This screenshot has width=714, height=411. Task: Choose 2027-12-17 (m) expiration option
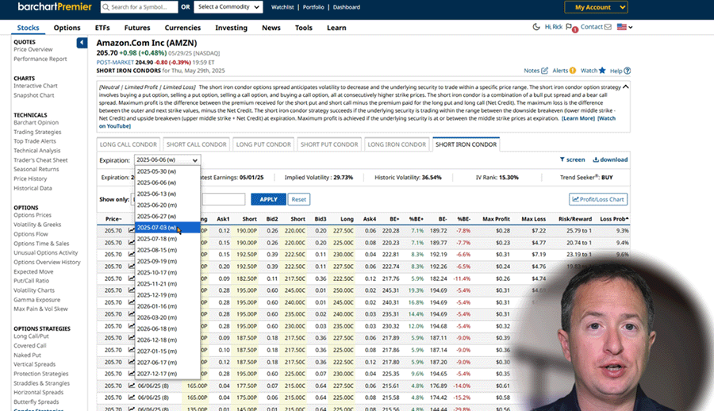pos(167,374)
